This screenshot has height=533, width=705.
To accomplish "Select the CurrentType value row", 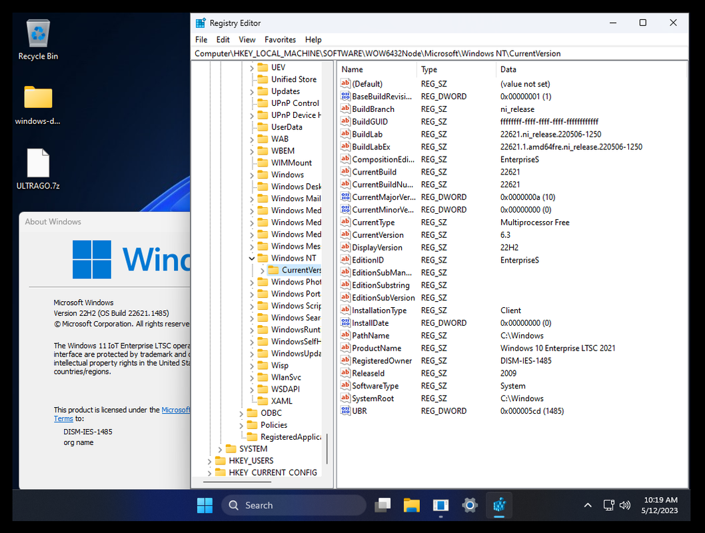I will (x=512, y=222).
